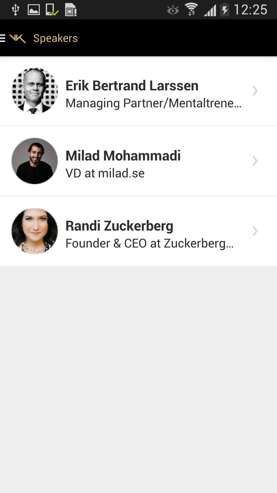
Task: Open Randi Zuckerberg's name link
Action: [119, 226]
